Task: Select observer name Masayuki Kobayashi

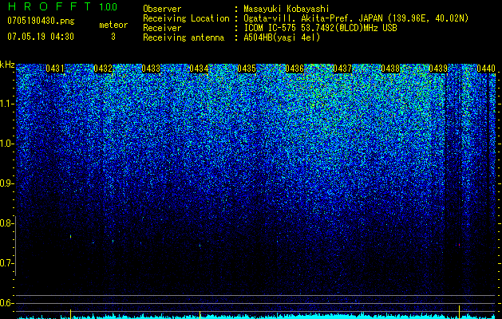Action: (287, 9)
